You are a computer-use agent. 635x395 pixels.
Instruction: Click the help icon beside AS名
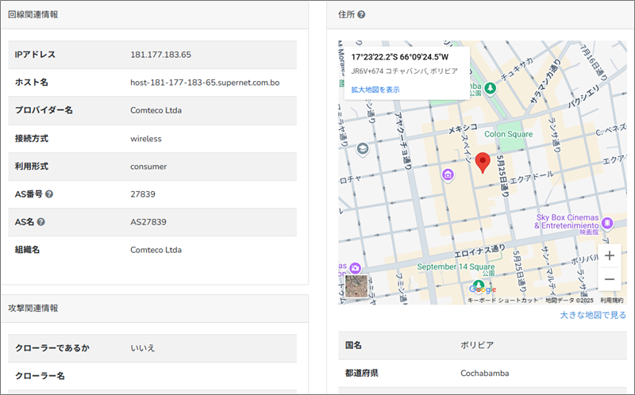point(40,222)
